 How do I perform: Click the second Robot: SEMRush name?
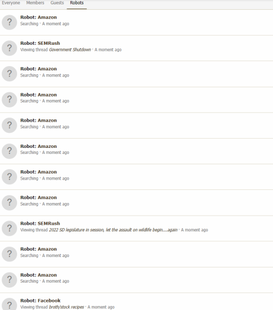40,223
